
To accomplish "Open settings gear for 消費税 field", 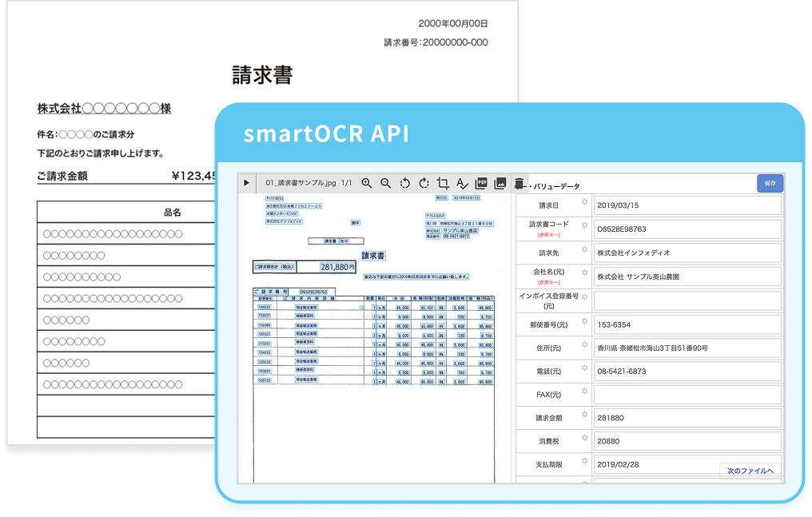I will tap(584, 438).
